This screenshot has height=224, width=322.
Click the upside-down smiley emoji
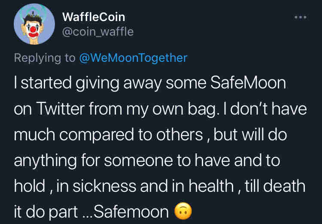(x=183, y=212)
